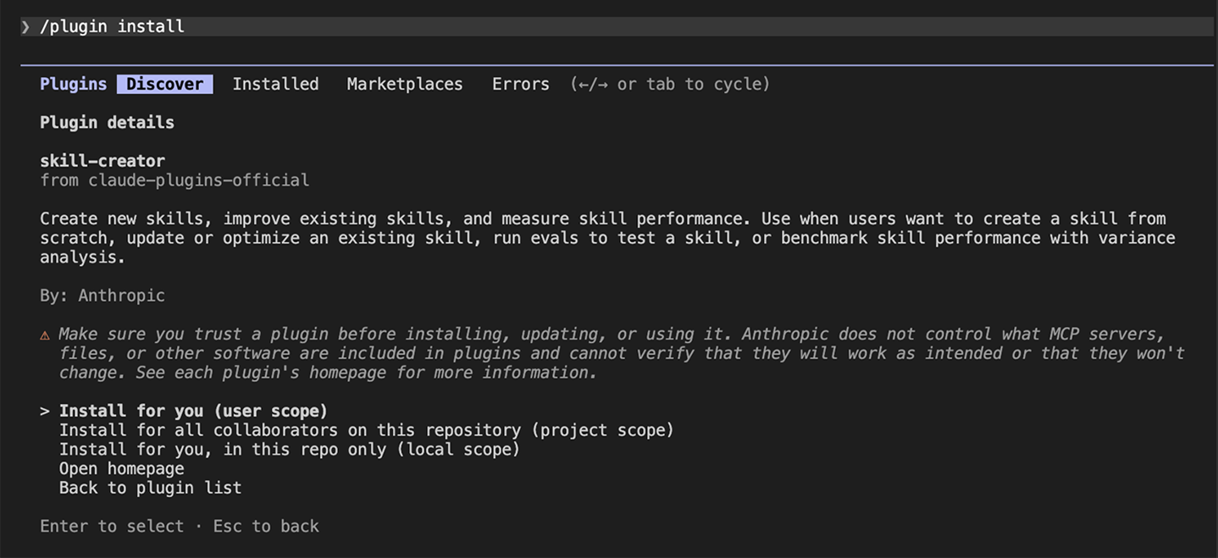Screen dimensions: 1218x558
Task: Click the skill-creator plugin name
Action: [102, 161]
